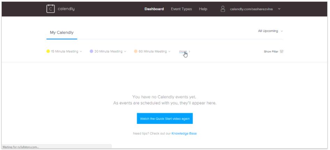
Task: Open the Knowledge Base link
Action: click(x=184, y=133)
